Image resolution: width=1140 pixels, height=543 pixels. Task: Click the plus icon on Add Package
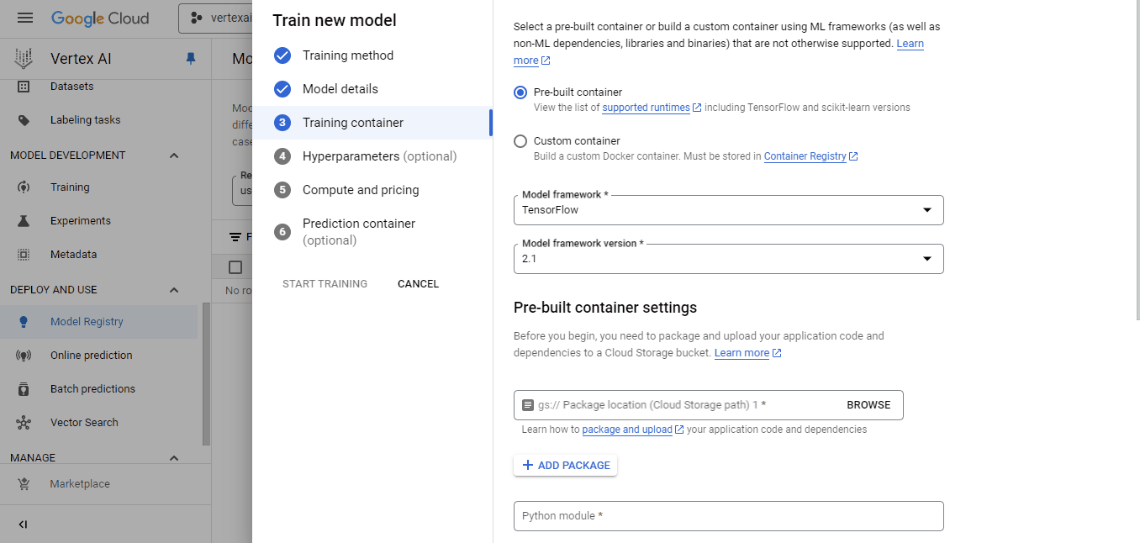click(x=528, y=465)
